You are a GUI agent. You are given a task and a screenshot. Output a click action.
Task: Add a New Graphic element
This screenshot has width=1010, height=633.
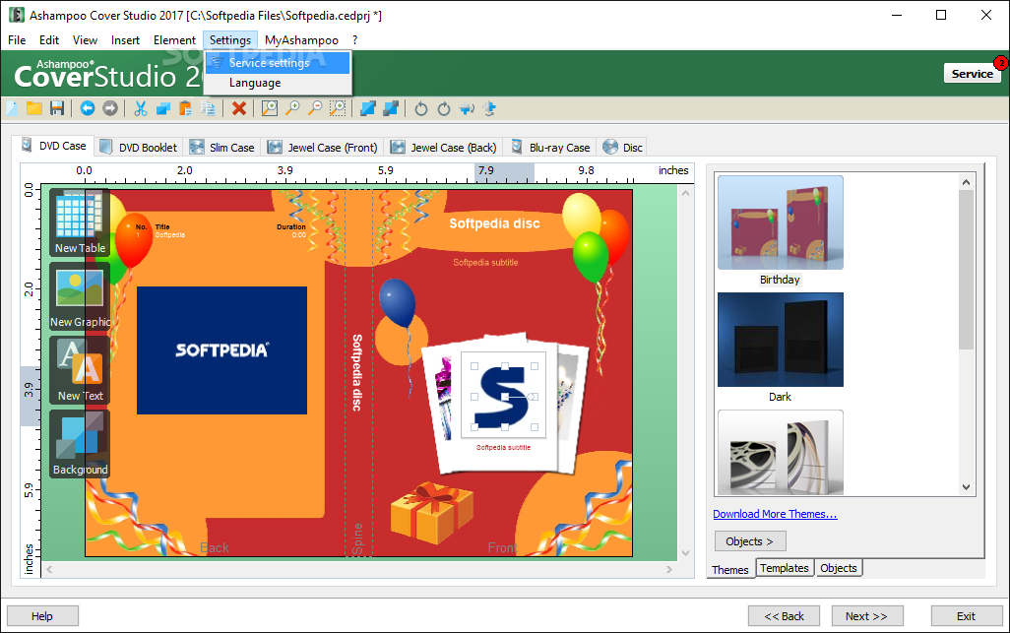tap(80, 296)
